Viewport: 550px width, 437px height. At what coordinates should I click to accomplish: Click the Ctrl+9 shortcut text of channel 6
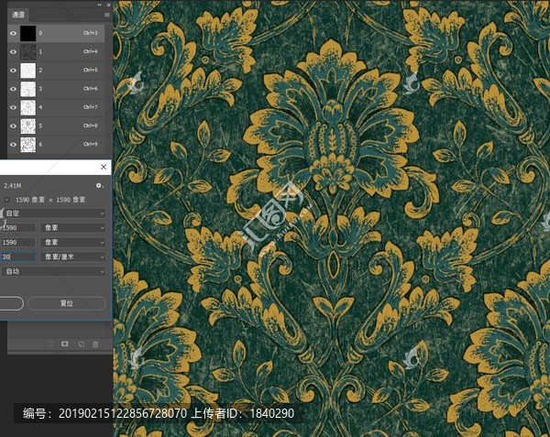point(91,144)
